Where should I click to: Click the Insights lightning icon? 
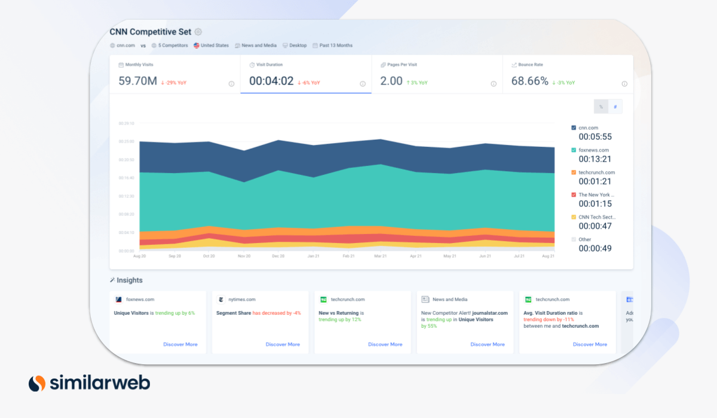(x=112, y=279)
